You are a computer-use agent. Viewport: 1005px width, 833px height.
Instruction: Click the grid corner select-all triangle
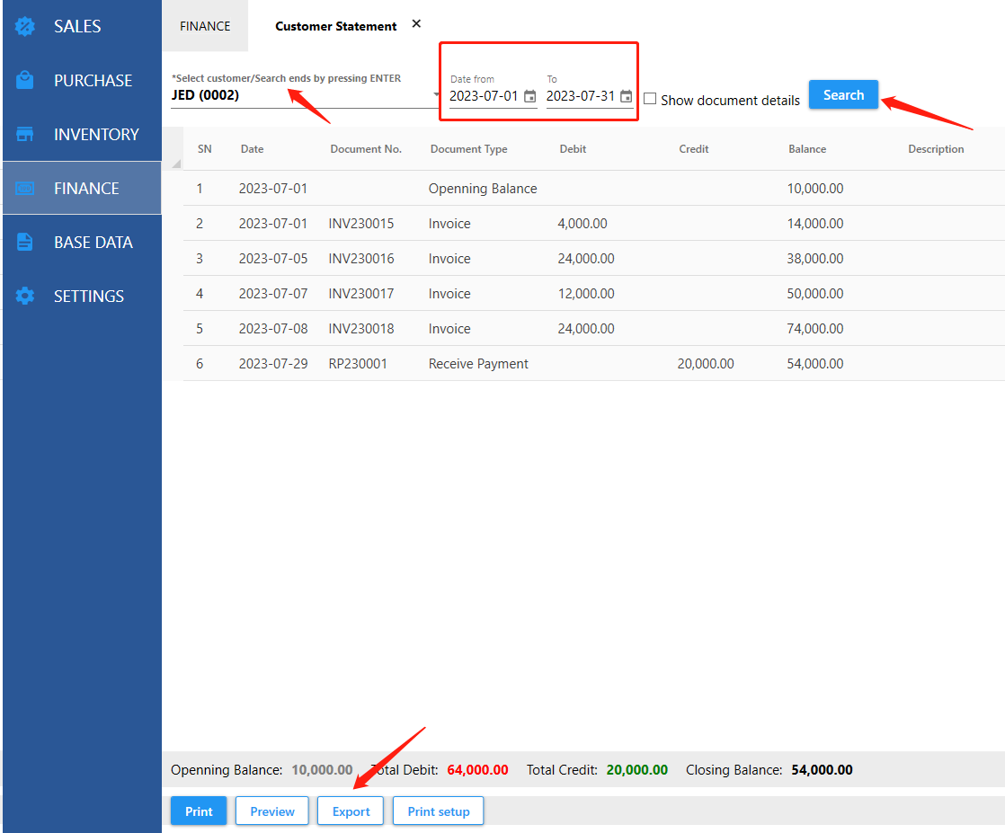point(175,164)
